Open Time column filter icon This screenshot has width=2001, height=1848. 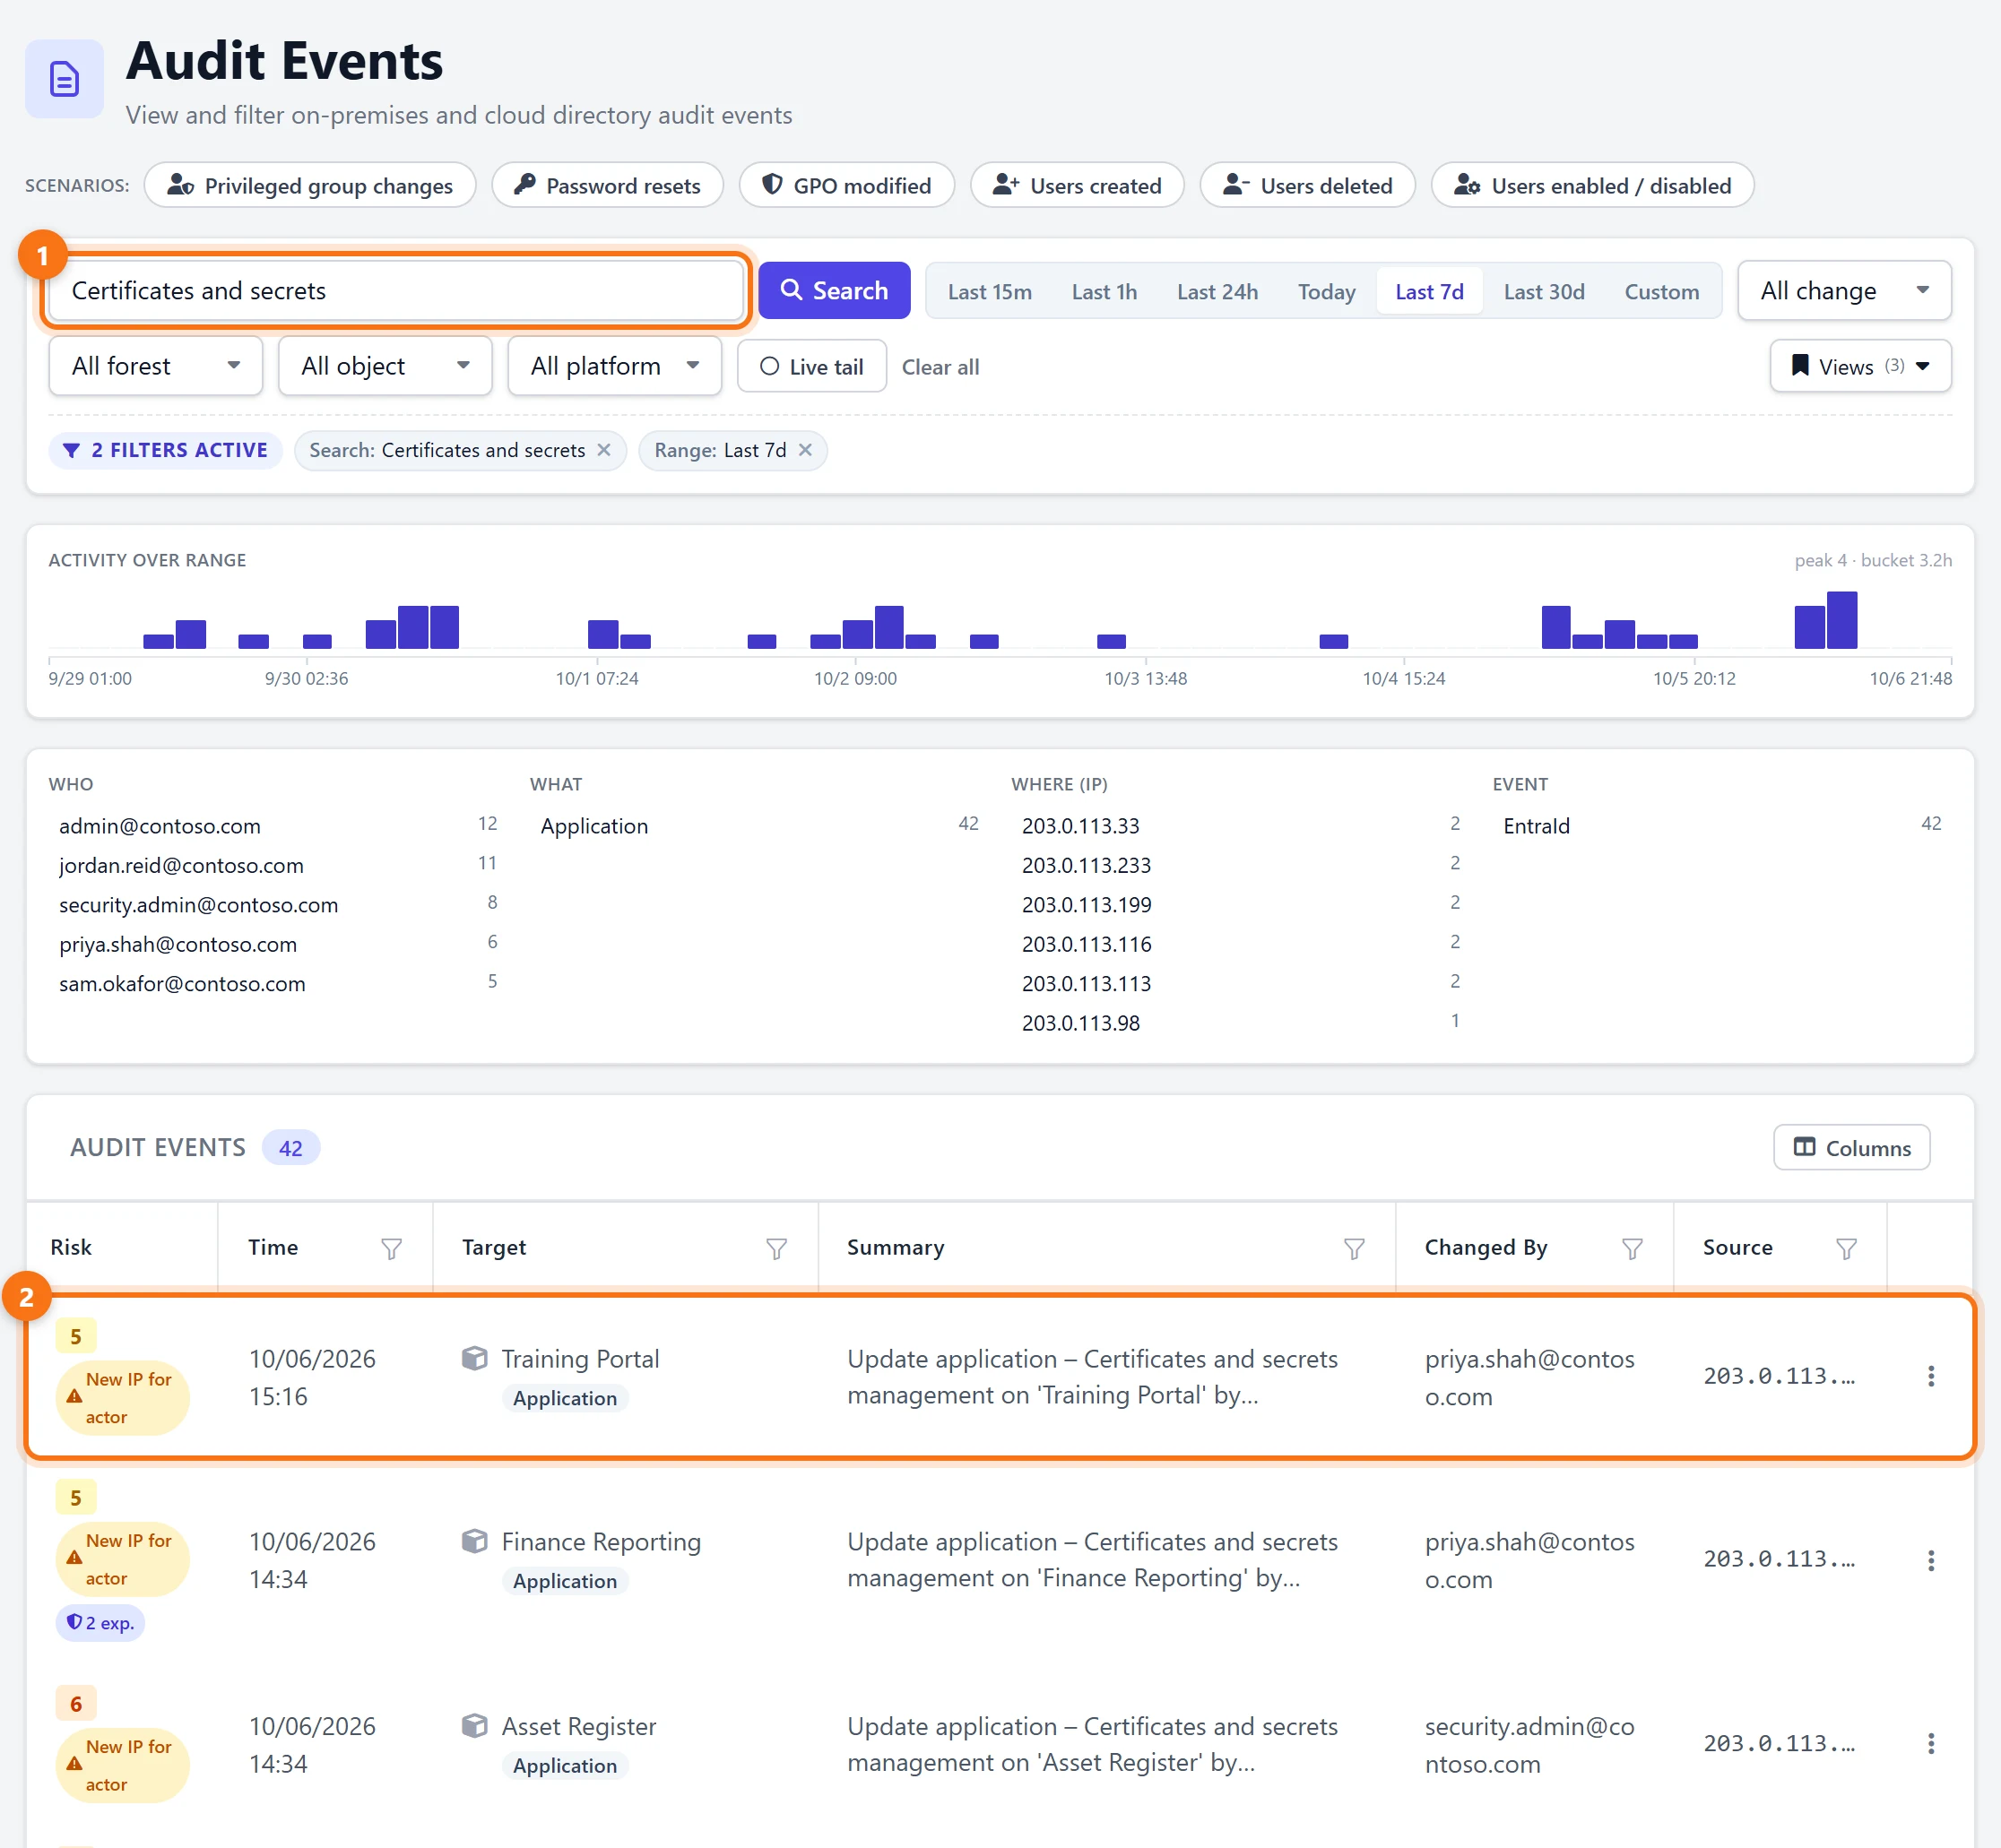point(391,1248)
